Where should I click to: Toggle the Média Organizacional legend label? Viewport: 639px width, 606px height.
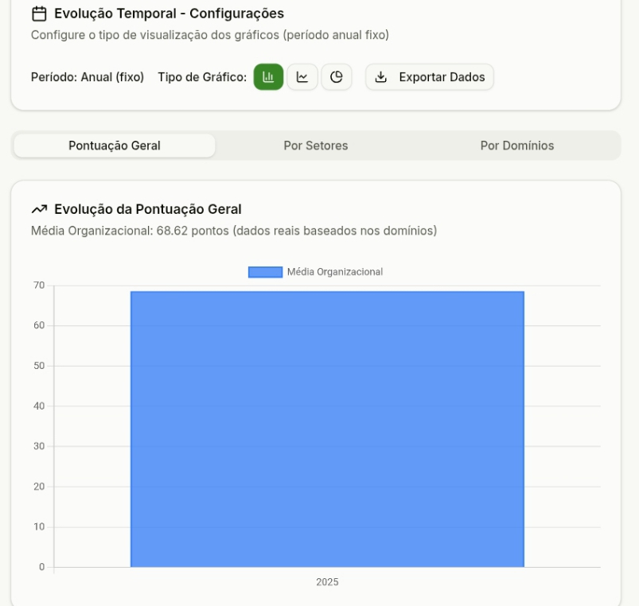click(335, 272)
